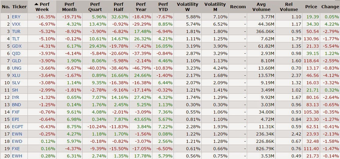Sort by Perf Quart column header
This screenshot has width=340, height=159.
[95, 7]
